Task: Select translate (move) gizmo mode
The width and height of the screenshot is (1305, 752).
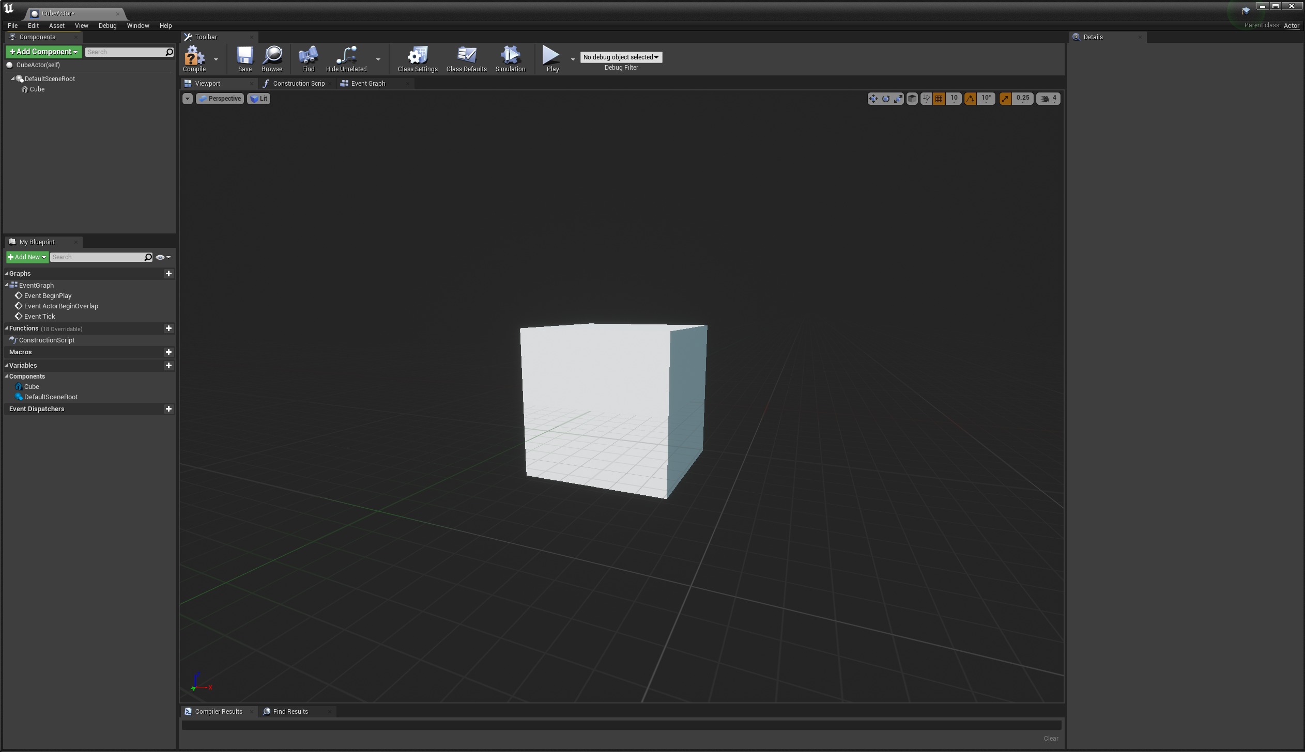Action: pos(873,99)
